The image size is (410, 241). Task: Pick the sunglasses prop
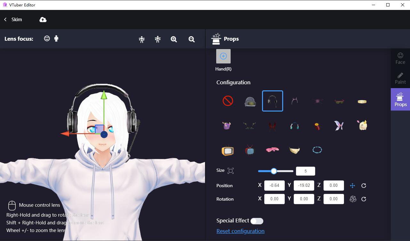pyautogui.click(x=339, y=101)
